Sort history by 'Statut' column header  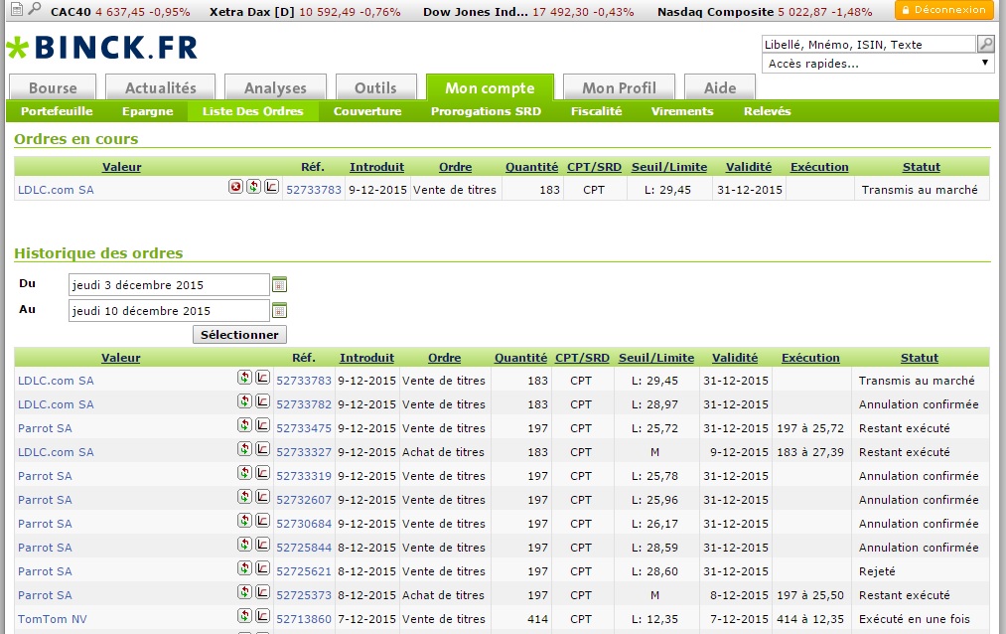(x=919, y=358)
